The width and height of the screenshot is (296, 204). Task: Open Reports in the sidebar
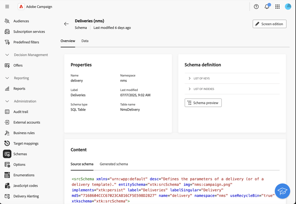pyautogui.click(x=19, y=88)
